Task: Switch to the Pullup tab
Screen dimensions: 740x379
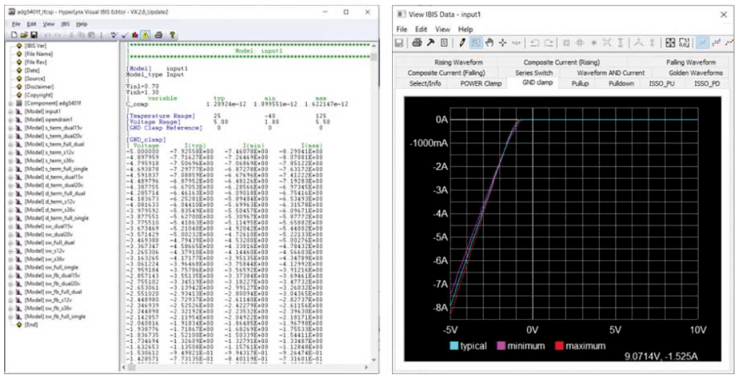Action: (x=580, y=83)
